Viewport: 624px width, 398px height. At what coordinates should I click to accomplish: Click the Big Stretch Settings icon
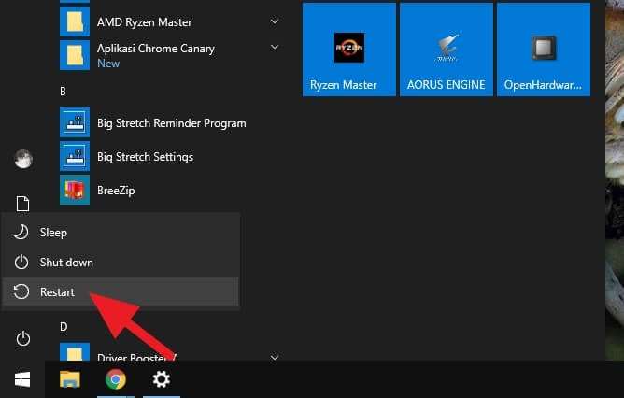[75, 156]
